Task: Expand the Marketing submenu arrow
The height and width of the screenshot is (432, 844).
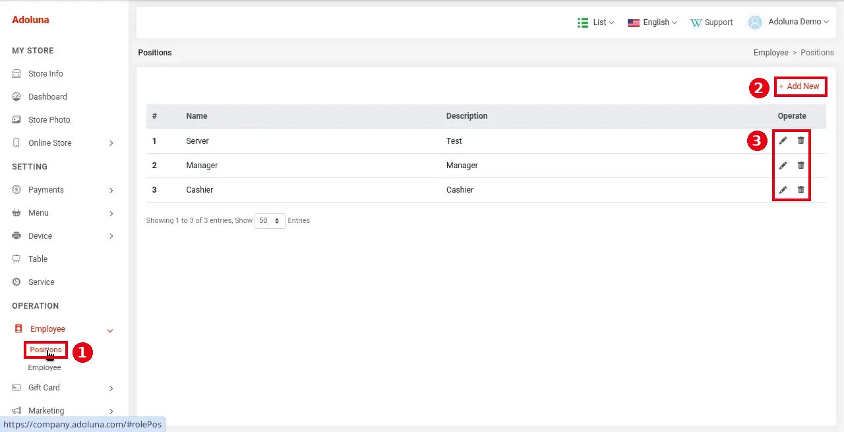Action: [x=111, y=411]
